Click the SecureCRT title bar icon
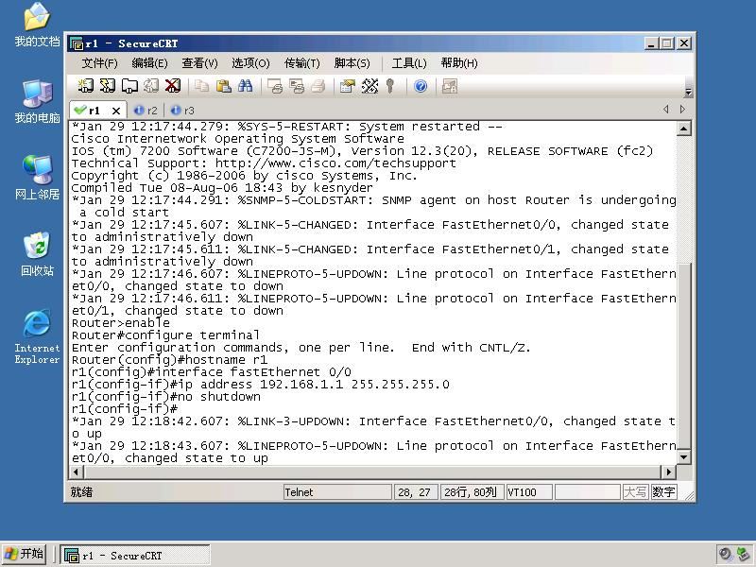The width and height of the screenshot is (756, 567). tap(77, 43)
